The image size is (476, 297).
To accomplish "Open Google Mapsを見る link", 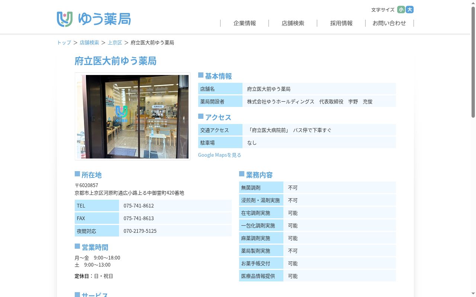I will (219, 155).
